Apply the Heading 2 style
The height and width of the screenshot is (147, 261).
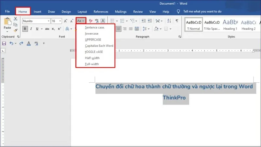point(249,25)
